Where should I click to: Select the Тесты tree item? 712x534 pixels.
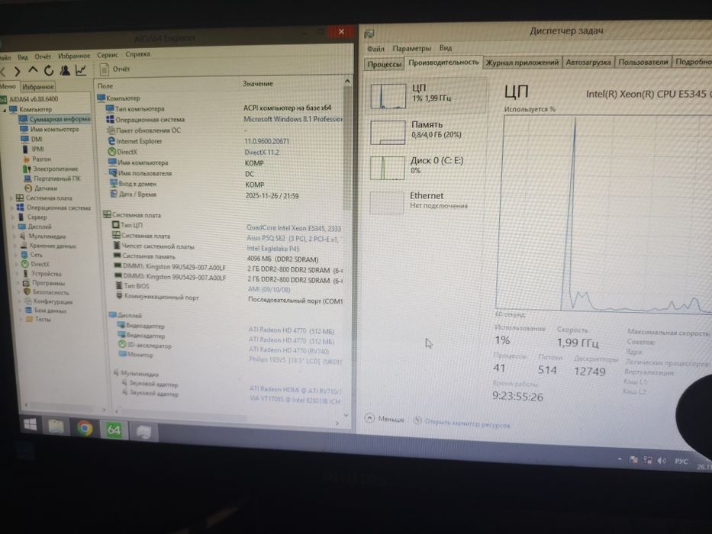coord(39,319)
